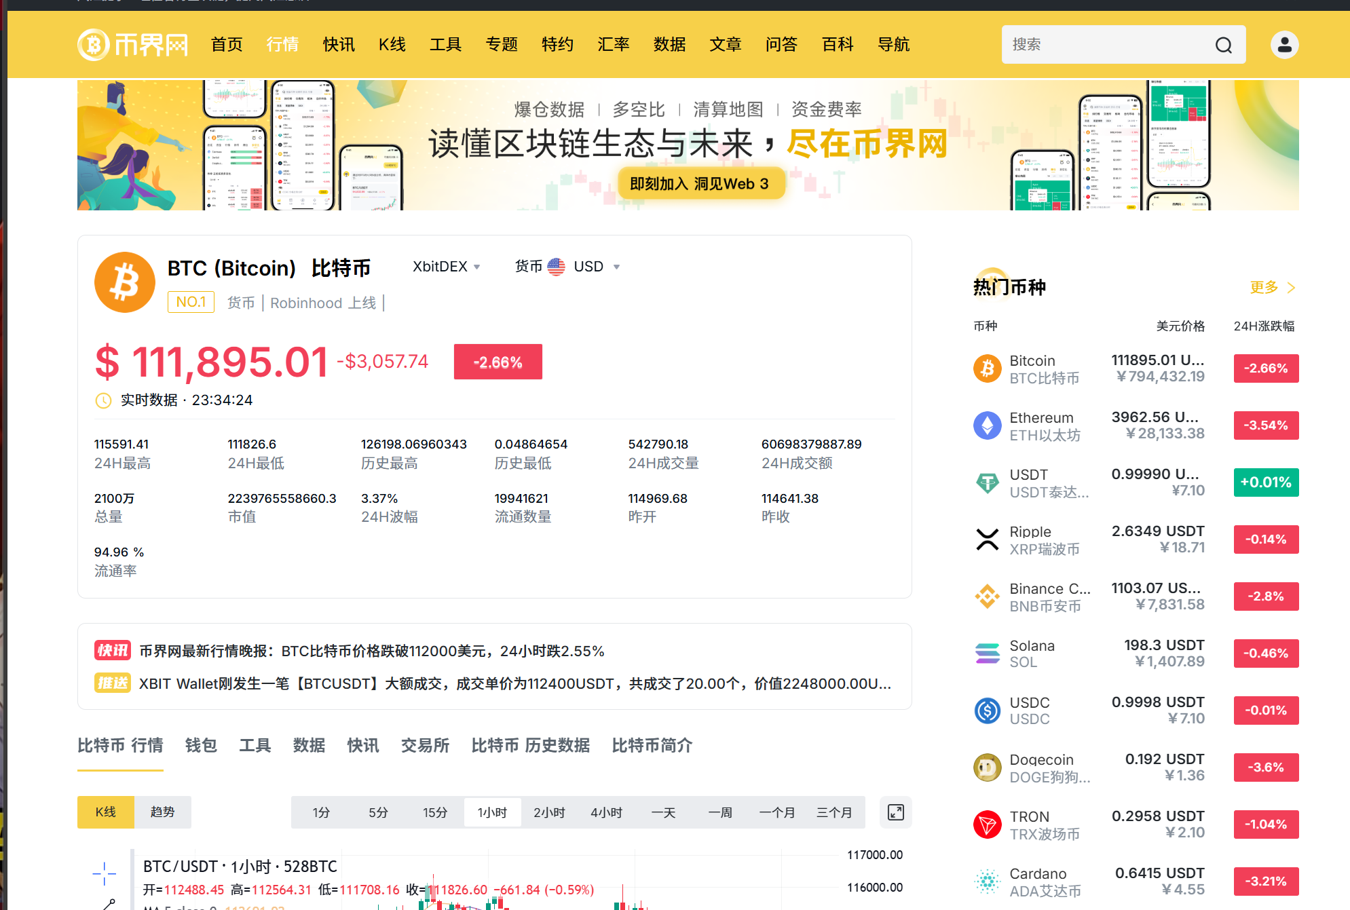Image resolution: width=1350 pixels, height=910 pixels.
Task: Switch to the 比特币简介 tab
Action: tap(651, 745)
